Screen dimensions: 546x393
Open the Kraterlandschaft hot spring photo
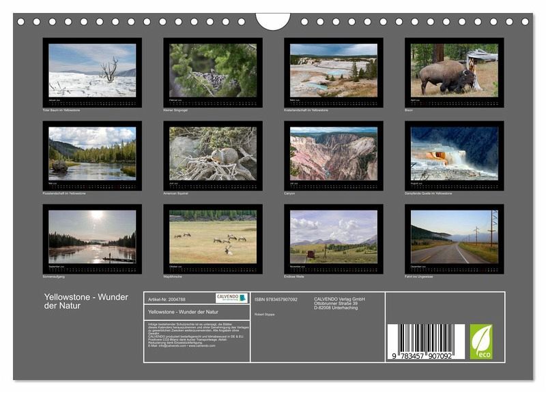coord(333,71)
